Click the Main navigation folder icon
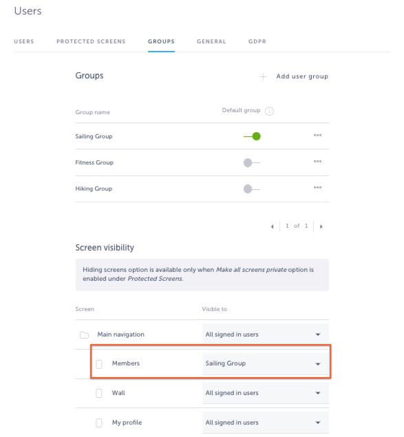 (x=84, y=334)
